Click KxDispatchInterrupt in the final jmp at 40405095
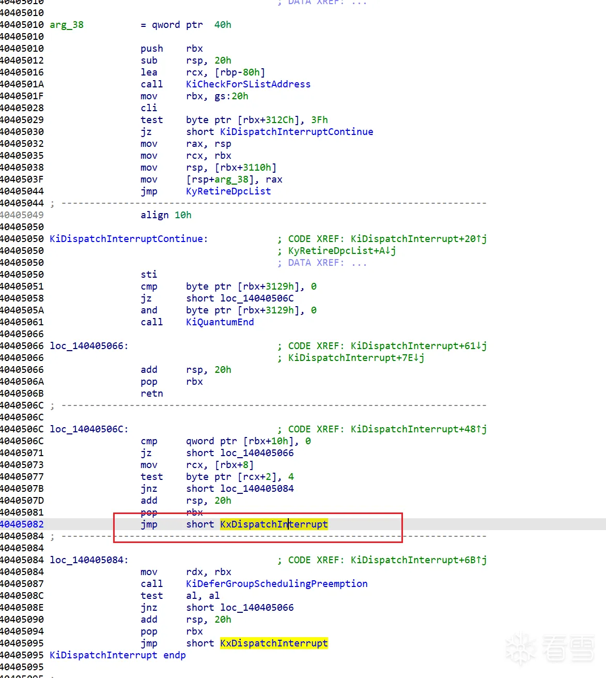The height and width of the screenshot is (678, 606). pos(274,643)
